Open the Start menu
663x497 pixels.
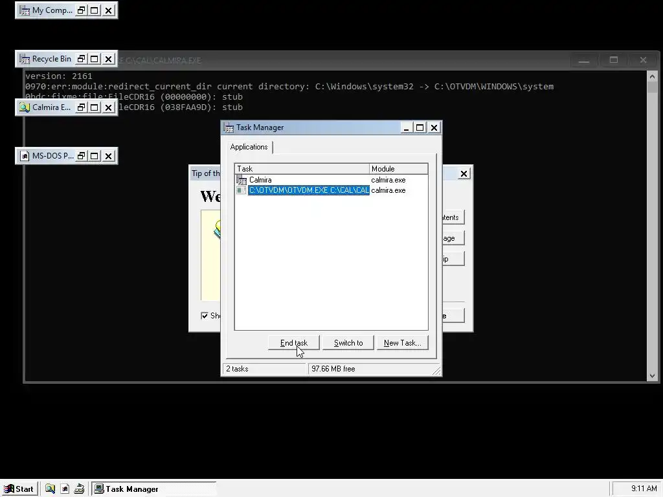[x=19, y=489]
